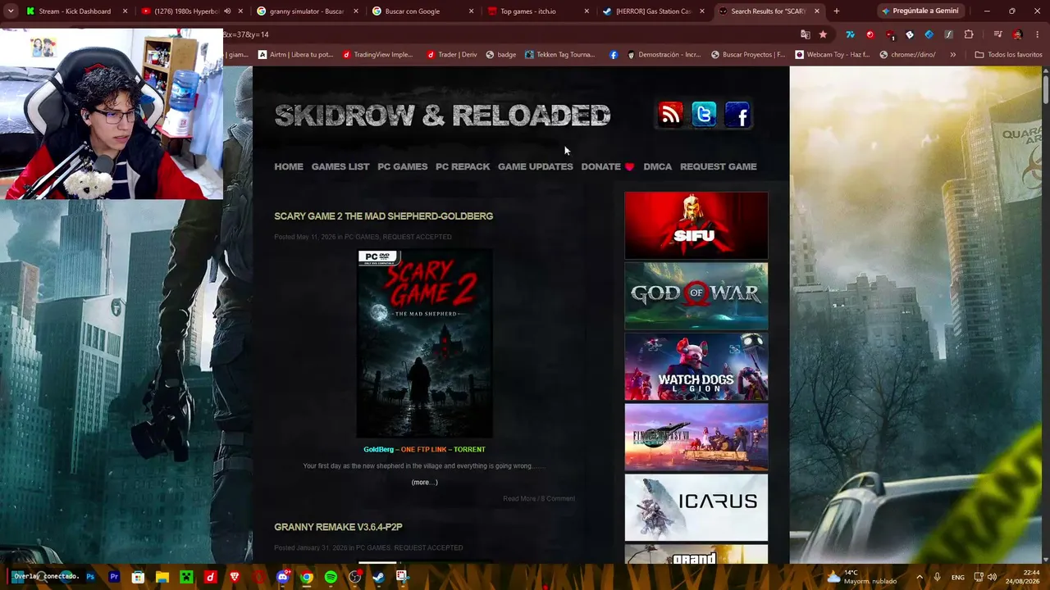Open Photoshop from the taskbar
1050x590 pixels.
pyautogui.click(x=90, y=577)
